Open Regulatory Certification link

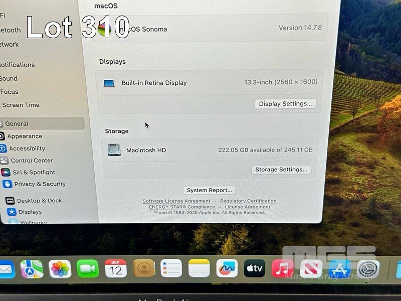[248, 201]
